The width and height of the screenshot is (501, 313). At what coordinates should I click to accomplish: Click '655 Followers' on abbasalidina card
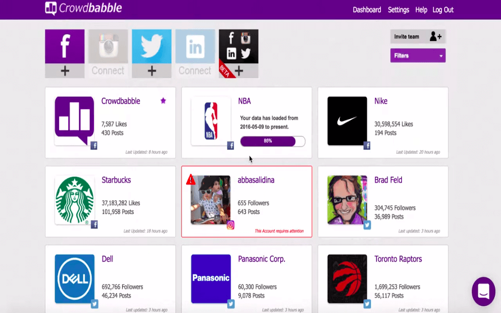(x=254, y=203)
